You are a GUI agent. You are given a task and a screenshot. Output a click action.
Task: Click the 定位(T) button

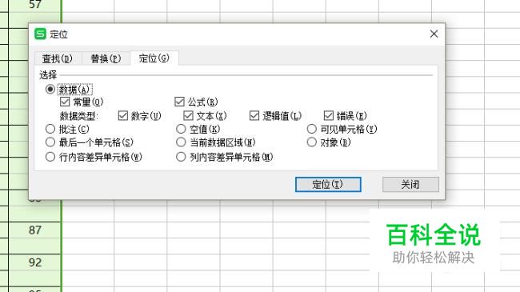[328, 184]
